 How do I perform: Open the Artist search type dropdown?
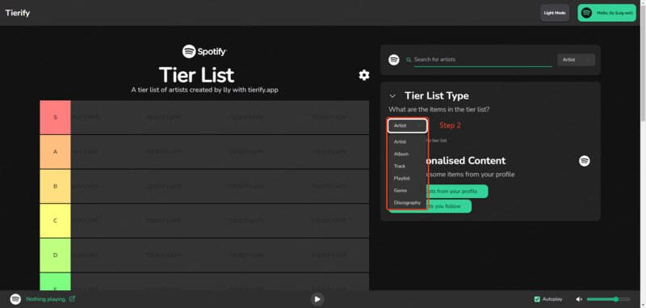[x=576, y=60]
